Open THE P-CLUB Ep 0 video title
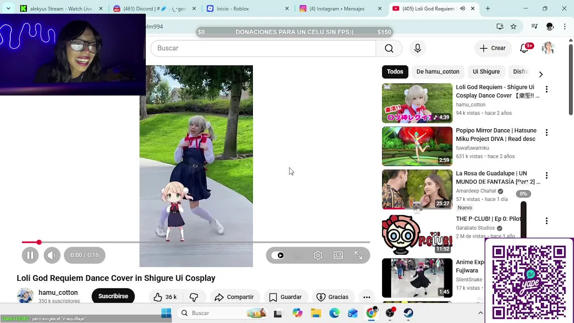This screenshot has width=574, height=323. click(488, 219)
